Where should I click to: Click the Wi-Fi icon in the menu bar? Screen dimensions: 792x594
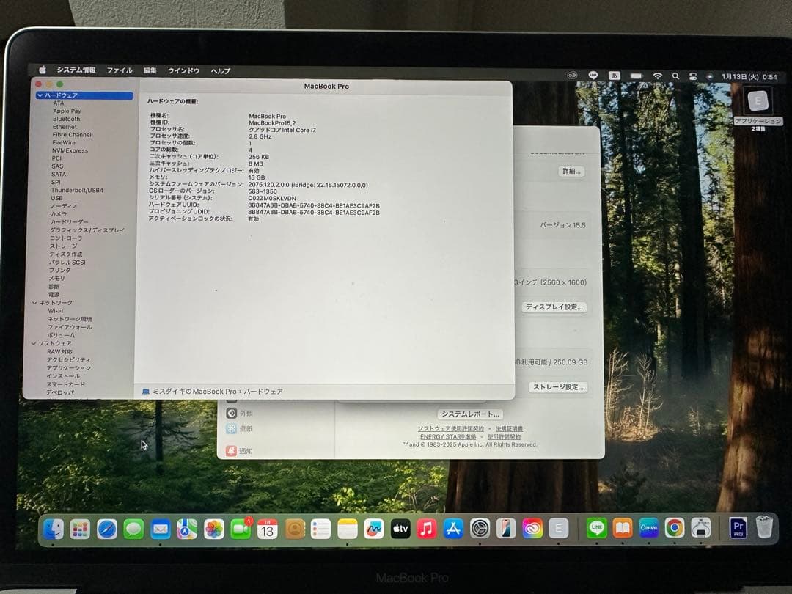tap(659, 75)
